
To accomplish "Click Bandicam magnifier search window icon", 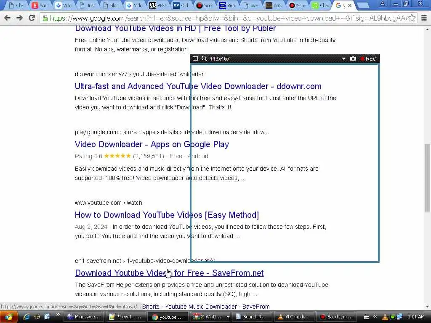I will (x=204, y=58).
